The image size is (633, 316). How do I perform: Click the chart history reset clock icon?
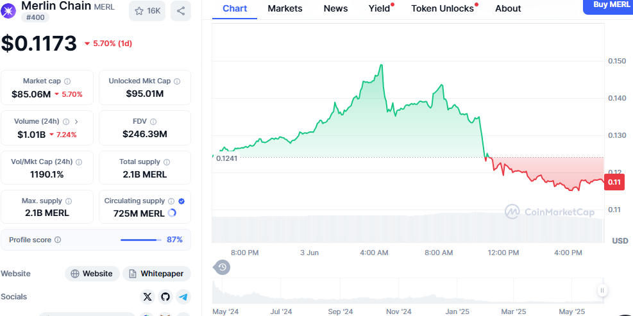tap(222, 267)
